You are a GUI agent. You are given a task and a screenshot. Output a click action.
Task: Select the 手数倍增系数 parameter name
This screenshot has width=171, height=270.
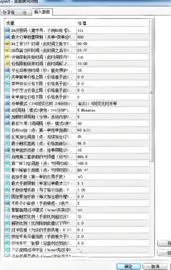[42, 190]
